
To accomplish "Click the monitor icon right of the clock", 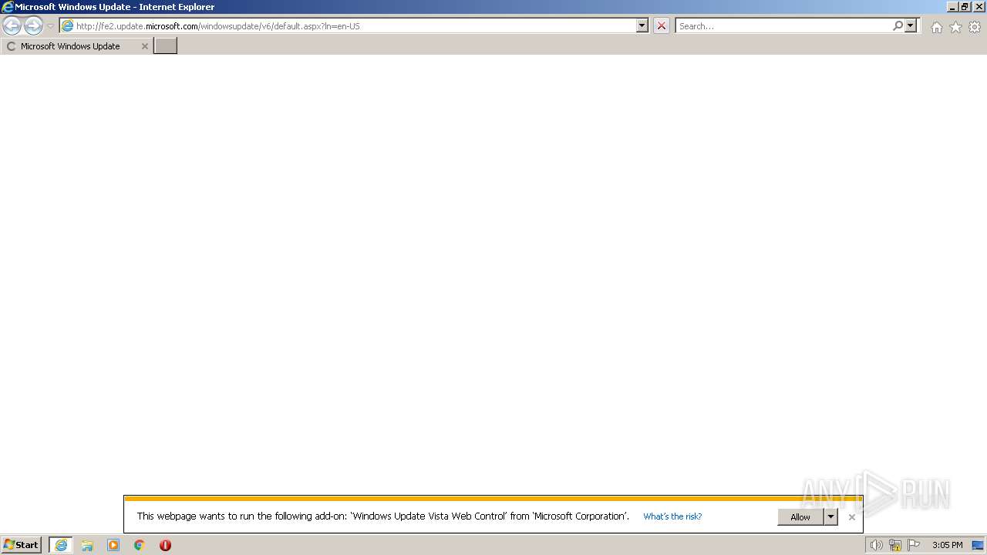I will pyautogui.click(x=978, y=545).
